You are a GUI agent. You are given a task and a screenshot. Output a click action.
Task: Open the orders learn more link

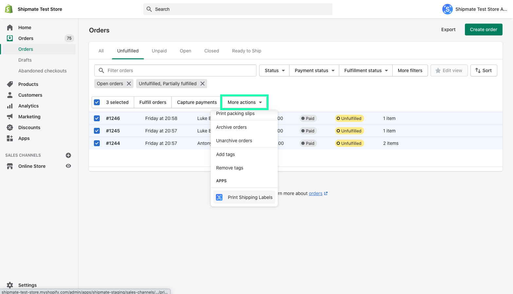[x=316, y=193]
